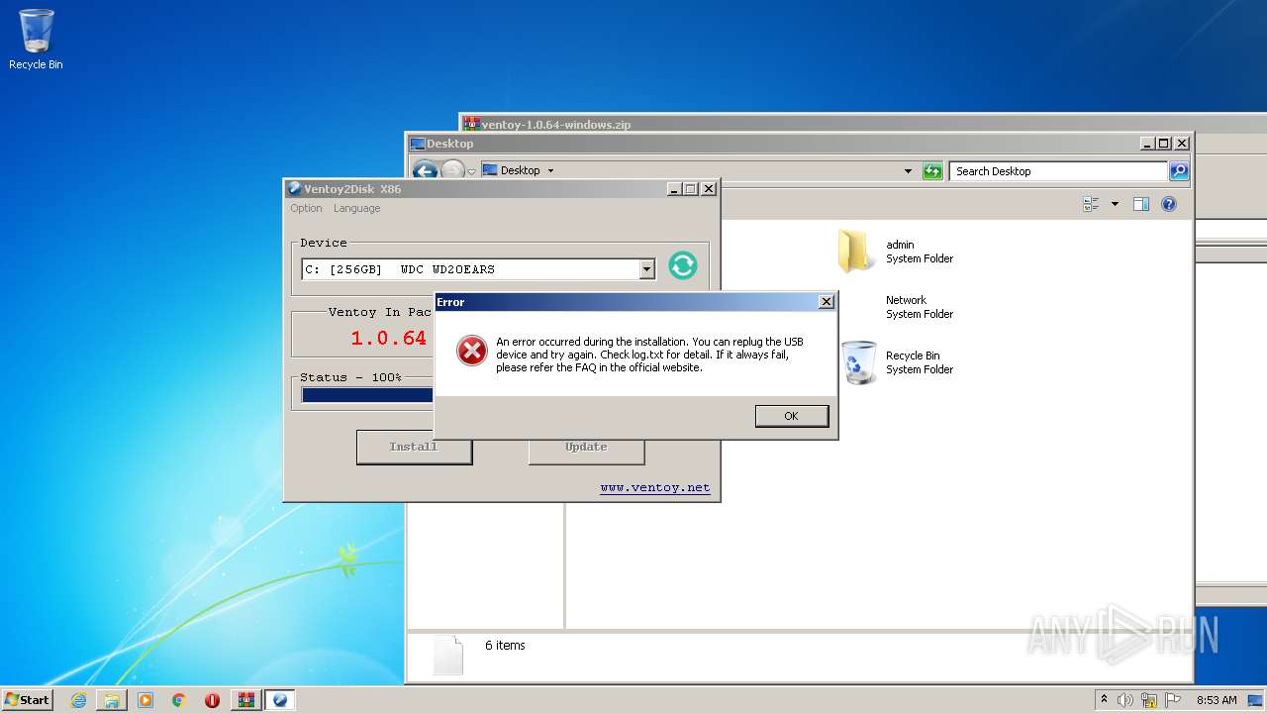Select the device field showing WDC WD20EARS
The image size is (1267, 713).
point(478,269)
